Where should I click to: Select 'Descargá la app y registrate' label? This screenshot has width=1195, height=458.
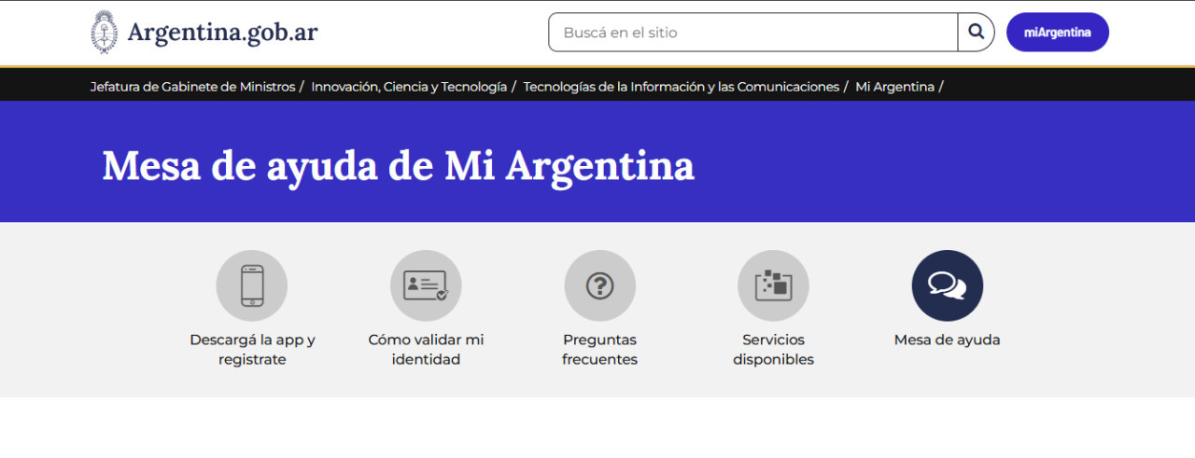pos(252,350)
